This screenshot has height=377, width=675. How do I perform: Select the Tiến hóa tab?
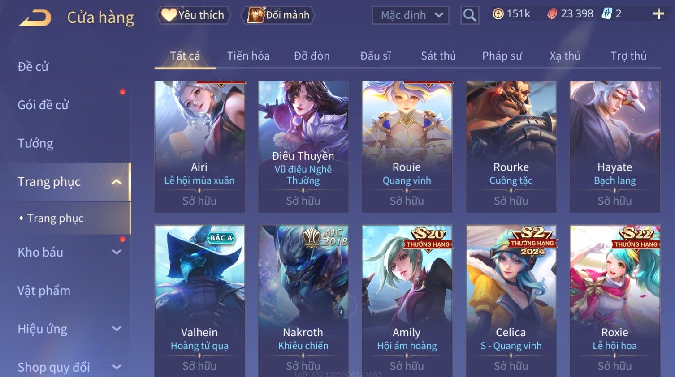(x=248, y=56)
